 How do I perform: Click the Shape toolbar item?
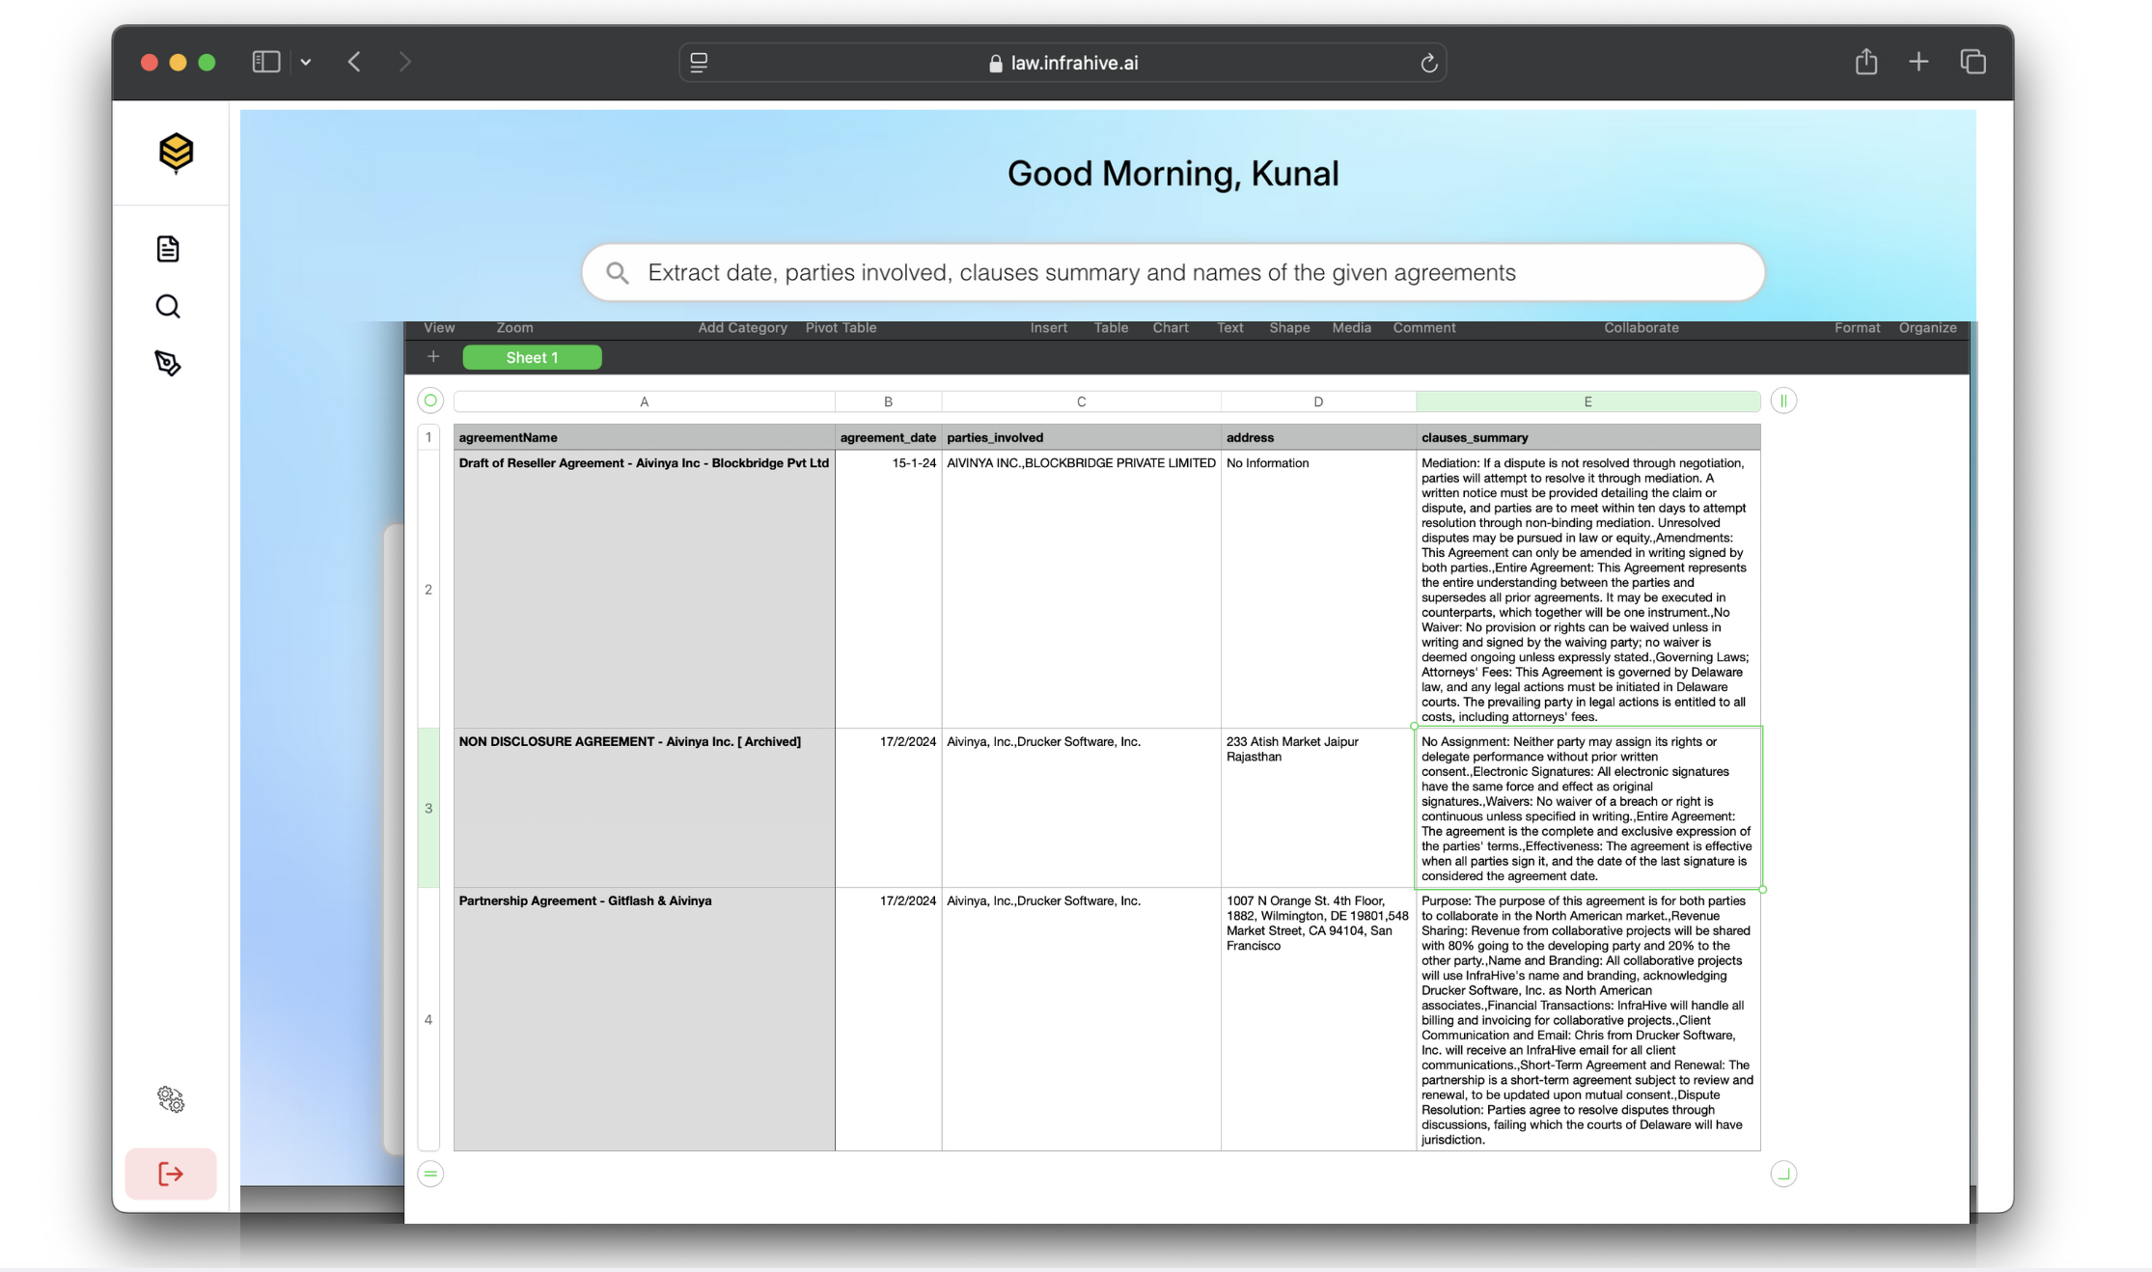click(x=1289, y=328)
